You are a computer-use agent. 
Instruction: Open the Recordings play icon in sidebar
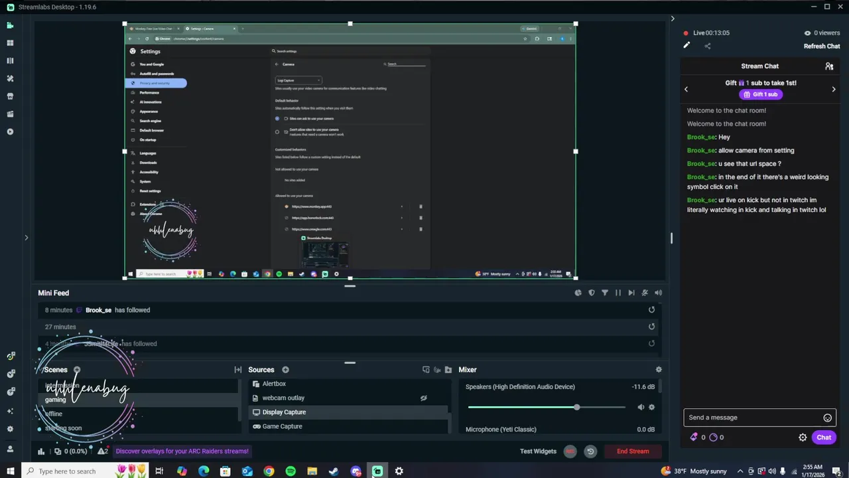click(10, 131)
